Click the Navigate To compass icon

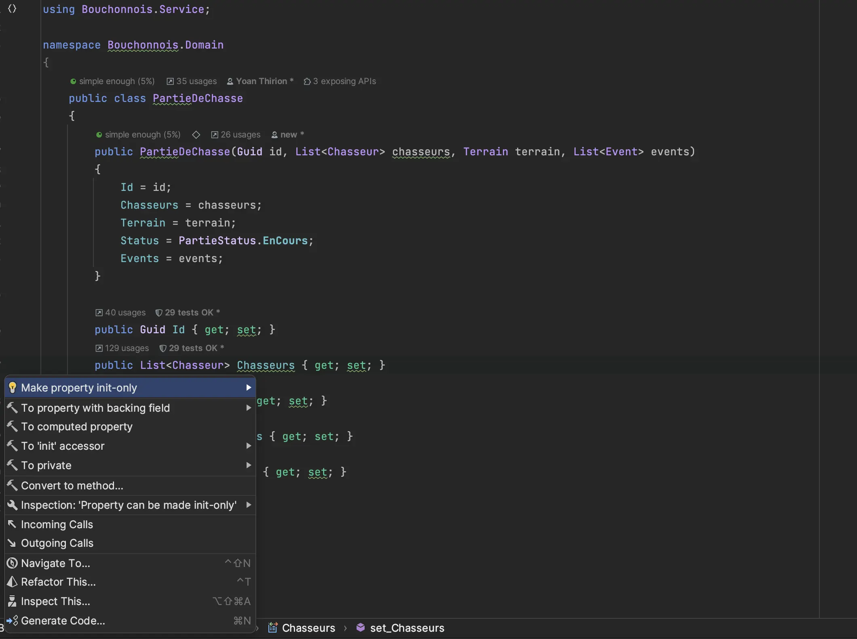(12, 563)
